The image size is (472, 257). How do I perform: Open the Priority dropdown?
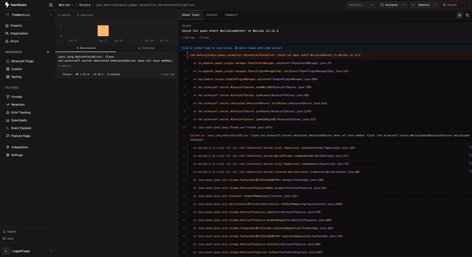[x=361, y=5]
